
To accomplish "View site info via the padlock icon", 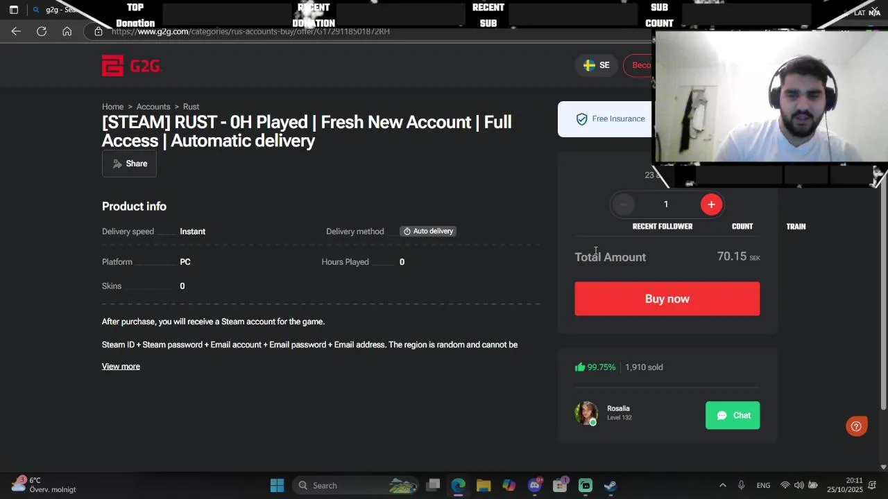I will 99,31.
